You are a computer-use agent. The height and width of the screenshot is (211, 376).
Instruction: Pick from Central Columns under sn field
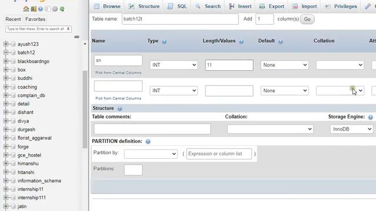(x=118, y=73)
